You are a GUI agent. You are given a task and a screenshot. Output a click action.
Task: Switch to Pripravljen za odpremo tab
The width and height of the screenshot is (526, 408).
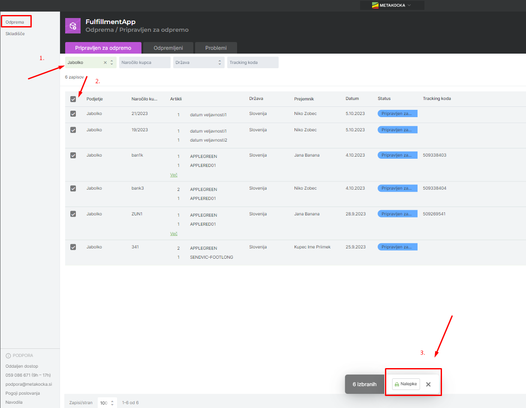click(103, 48)
